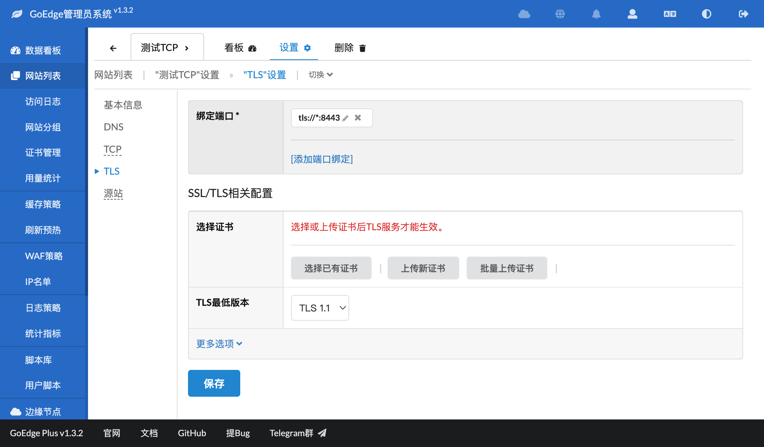Open 脚本库 in sidebar
The image size is (764, 447).
pyautogui.click(x=38, y=360)
